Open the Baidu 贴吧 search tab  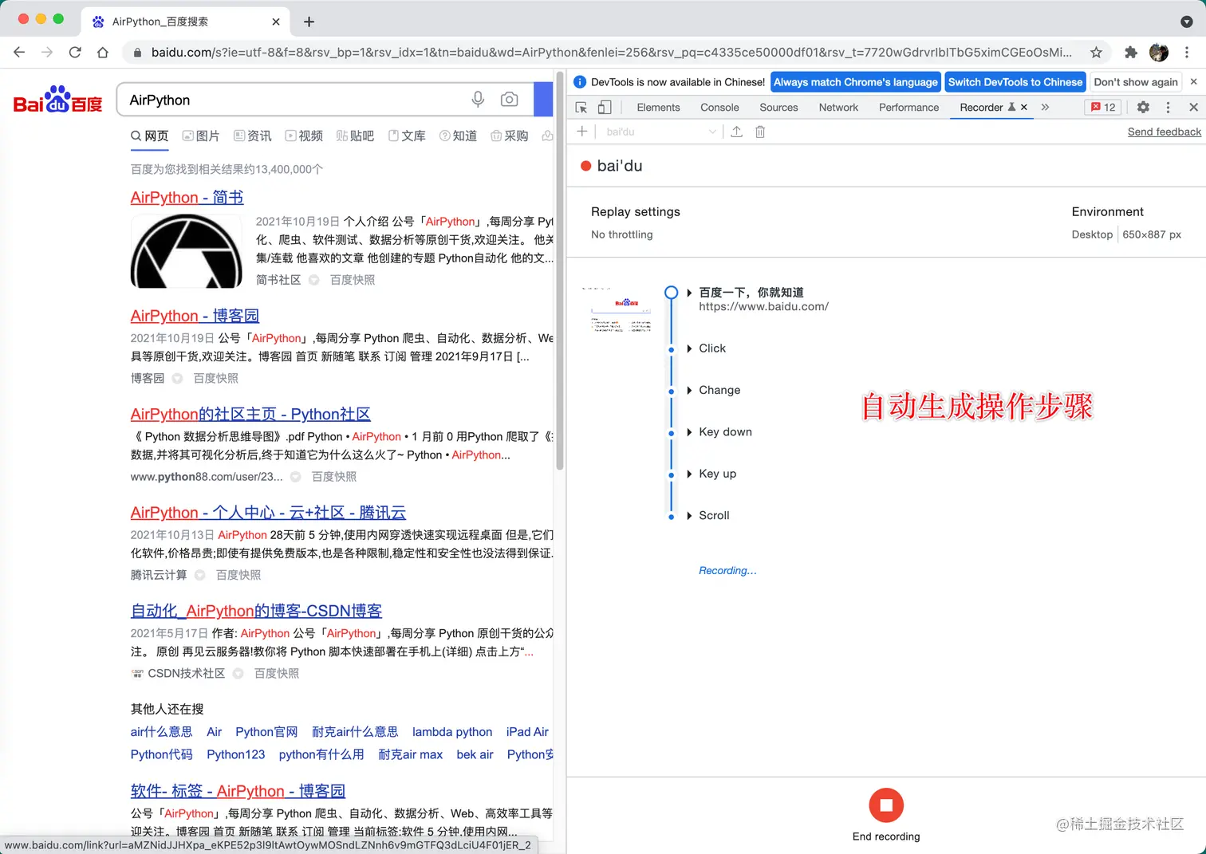click(355, 136)
